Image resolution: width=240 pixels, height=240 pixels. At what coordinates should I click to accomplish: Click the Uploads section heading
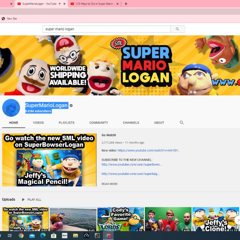point(9,199)
